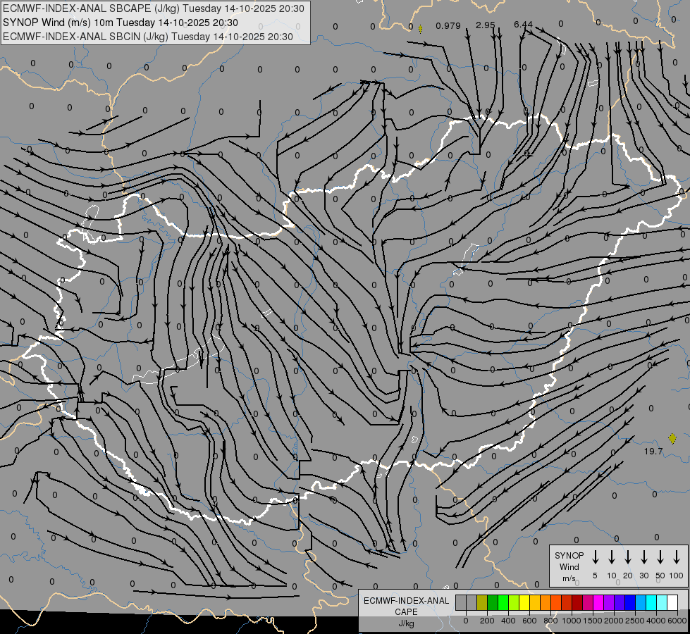The width and height of the screenshot is (690, 634).
Task: Click the 100 speed label in wind legend
Action: point(677,576)
